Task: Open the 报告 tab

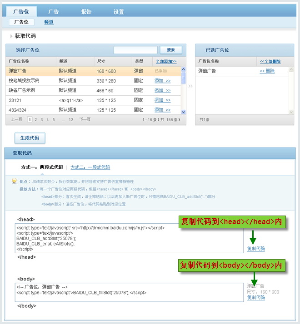Action: 86,12
